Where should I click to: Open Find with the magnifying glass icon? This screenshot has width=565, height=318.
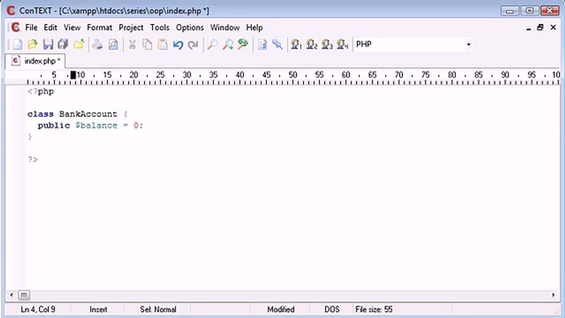click(212, 44)
